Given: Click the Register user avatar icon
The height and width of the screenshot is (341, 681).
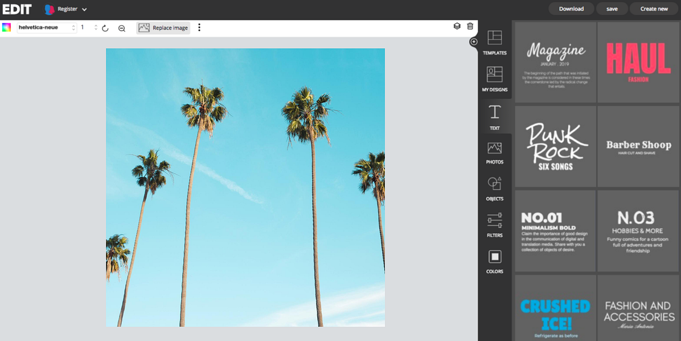Looking at the screenshot, I should 50,9.
